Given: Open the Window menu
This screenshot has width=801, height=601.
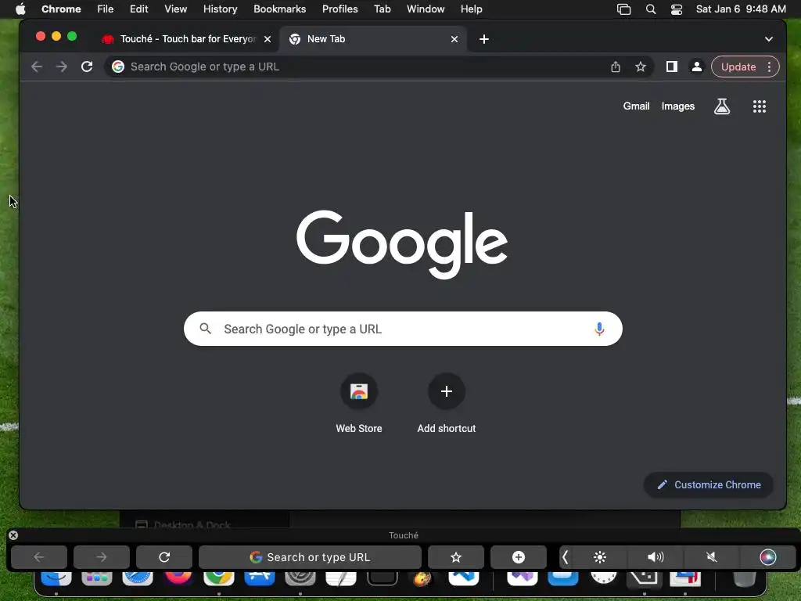Looking at the screenshot, I should [x=426, y=9].
